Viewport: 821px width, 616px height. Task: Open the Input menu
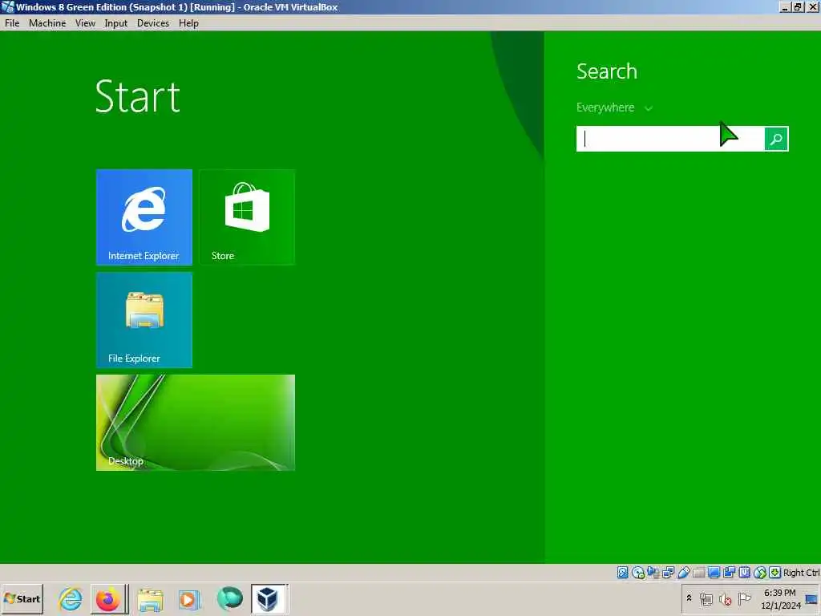[x=115, y=23]
